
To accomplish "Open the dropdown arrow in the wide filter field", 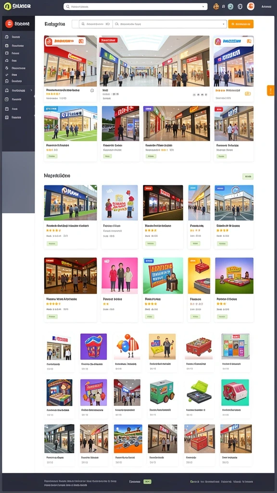I will [223, 24].
